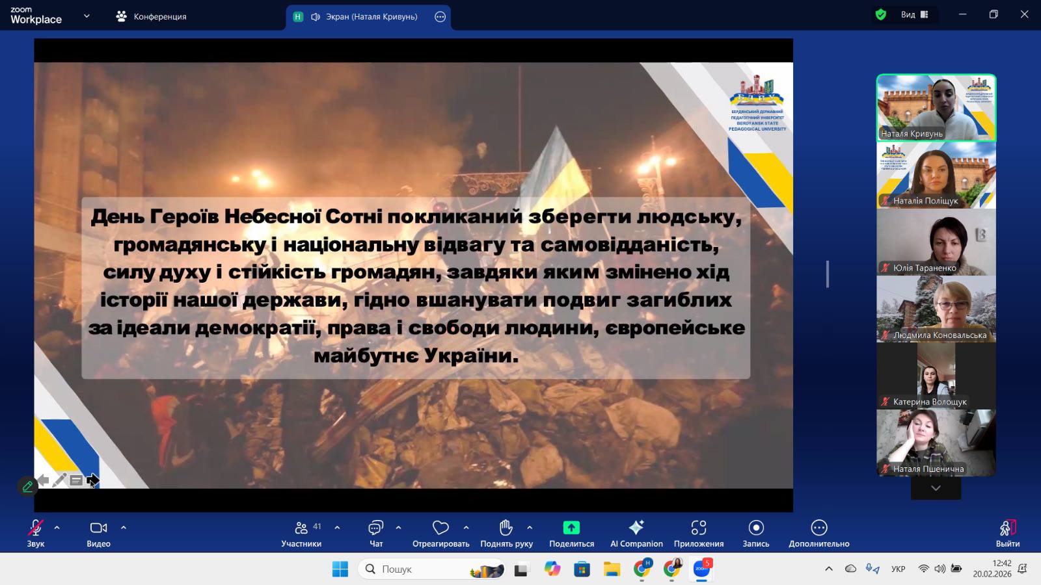Open the Чат (Chat) panel icon
Viewport: 1041px width, 585px height.
coord(375,528)
